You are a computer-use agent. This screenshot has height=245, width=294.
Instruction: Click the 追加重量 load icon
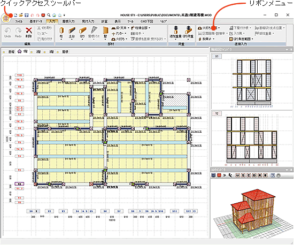pyautogui.click(x=175, y=32)
